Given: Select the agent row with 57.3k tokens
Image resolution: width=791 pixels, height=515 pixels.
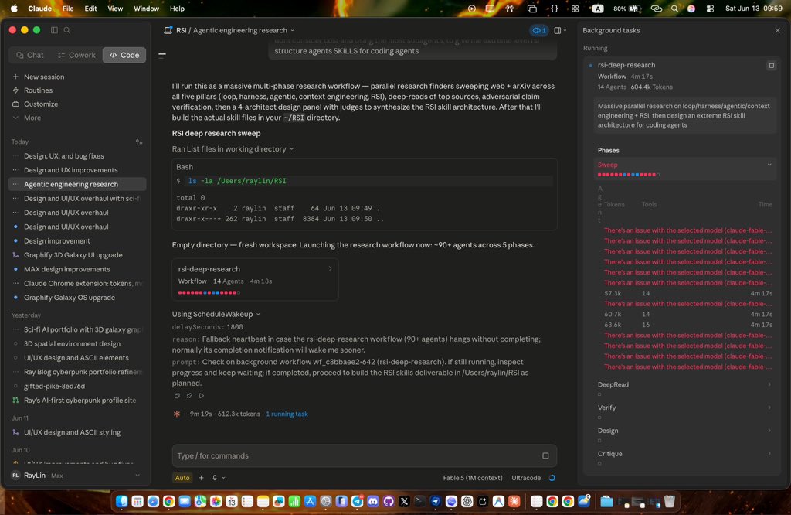Looking at the screenshot, I should pos(688,293).
